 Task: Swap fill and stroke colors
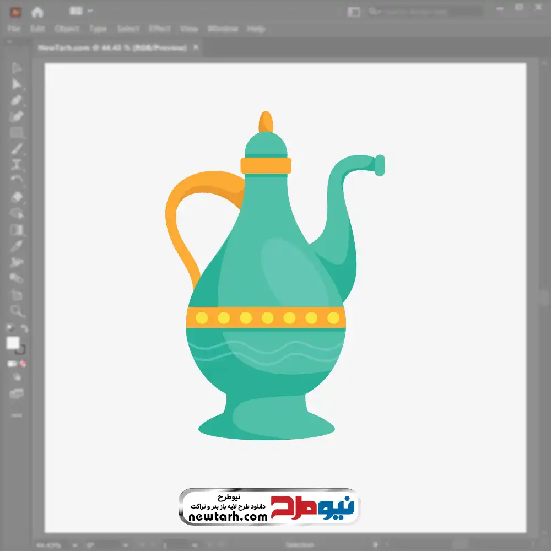(24, 329)
